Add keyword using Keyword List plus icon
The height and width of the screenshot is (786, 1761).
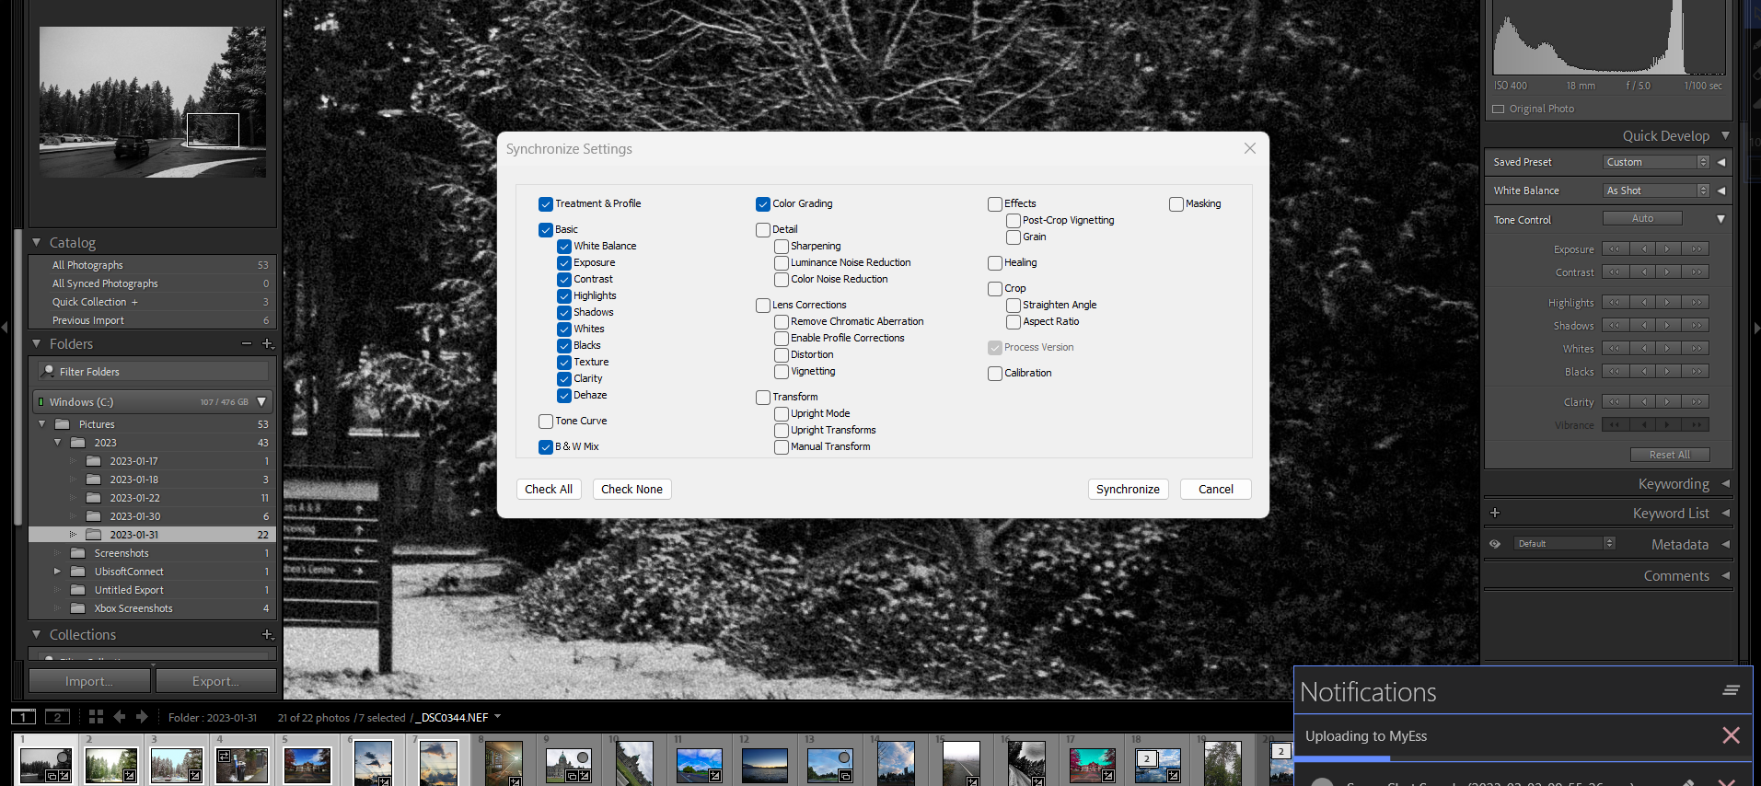1495,513
